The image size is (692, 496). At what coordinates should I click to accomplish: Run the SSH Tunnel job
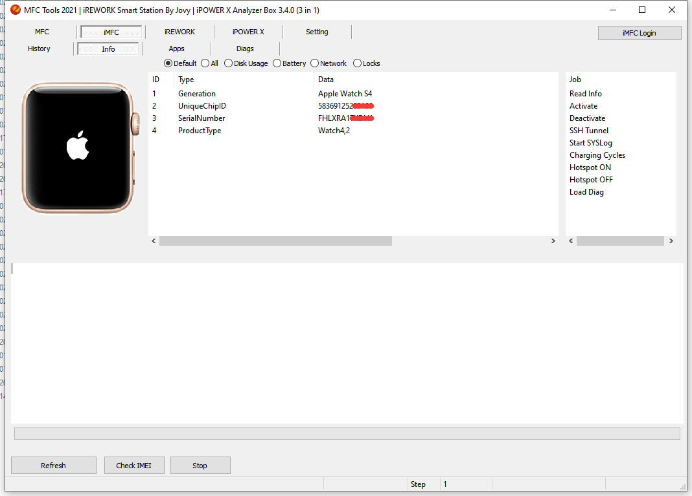point(588,131)
